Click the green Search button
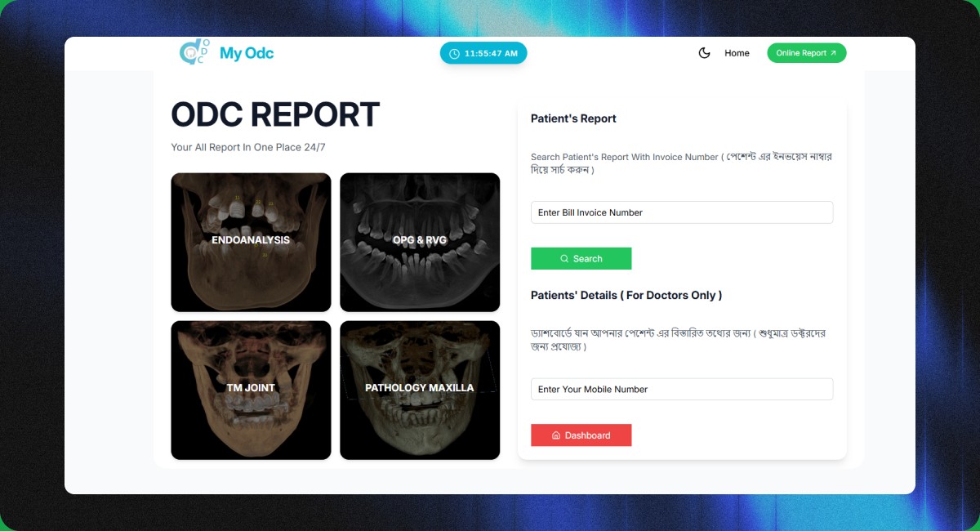The width and height of the screenshot is (980, 531). [581, 258]
